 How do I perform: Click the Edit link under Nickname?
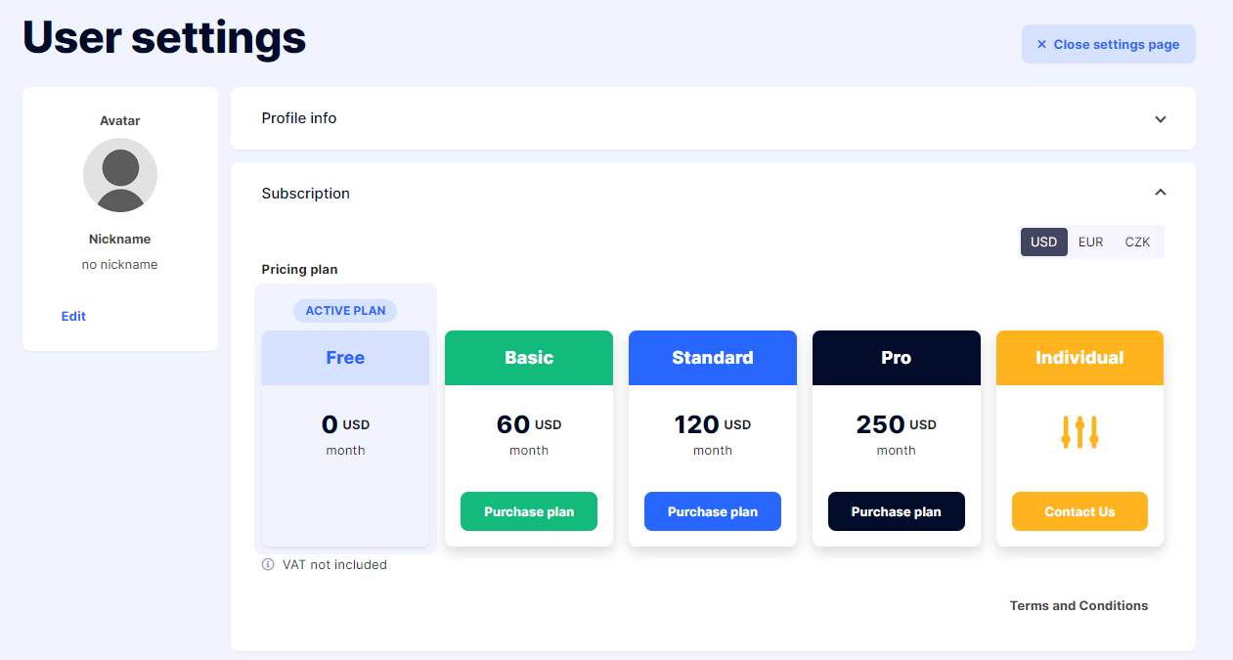[73, 316]
